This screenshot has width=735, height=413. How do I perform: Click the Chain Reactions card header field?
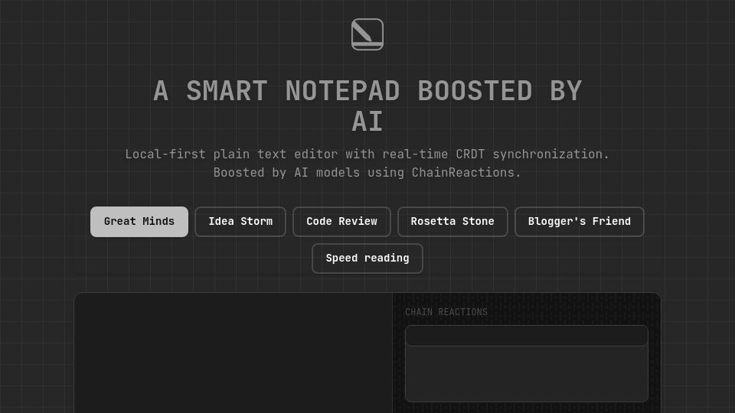pyautogui.click(x=527, y=336)
